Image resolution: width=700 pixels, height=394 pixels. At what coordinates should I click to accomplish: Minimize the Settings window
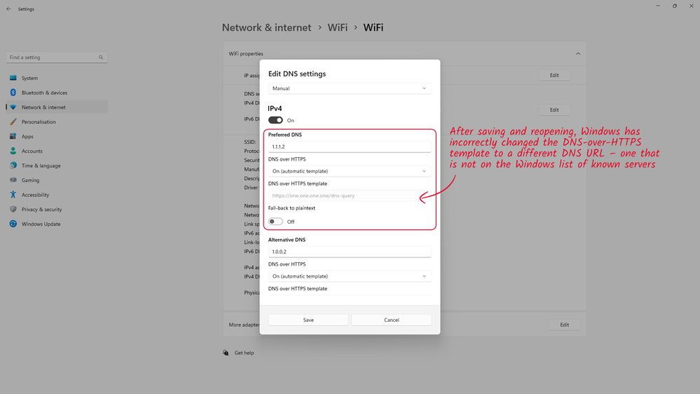[x=658, y=6]
